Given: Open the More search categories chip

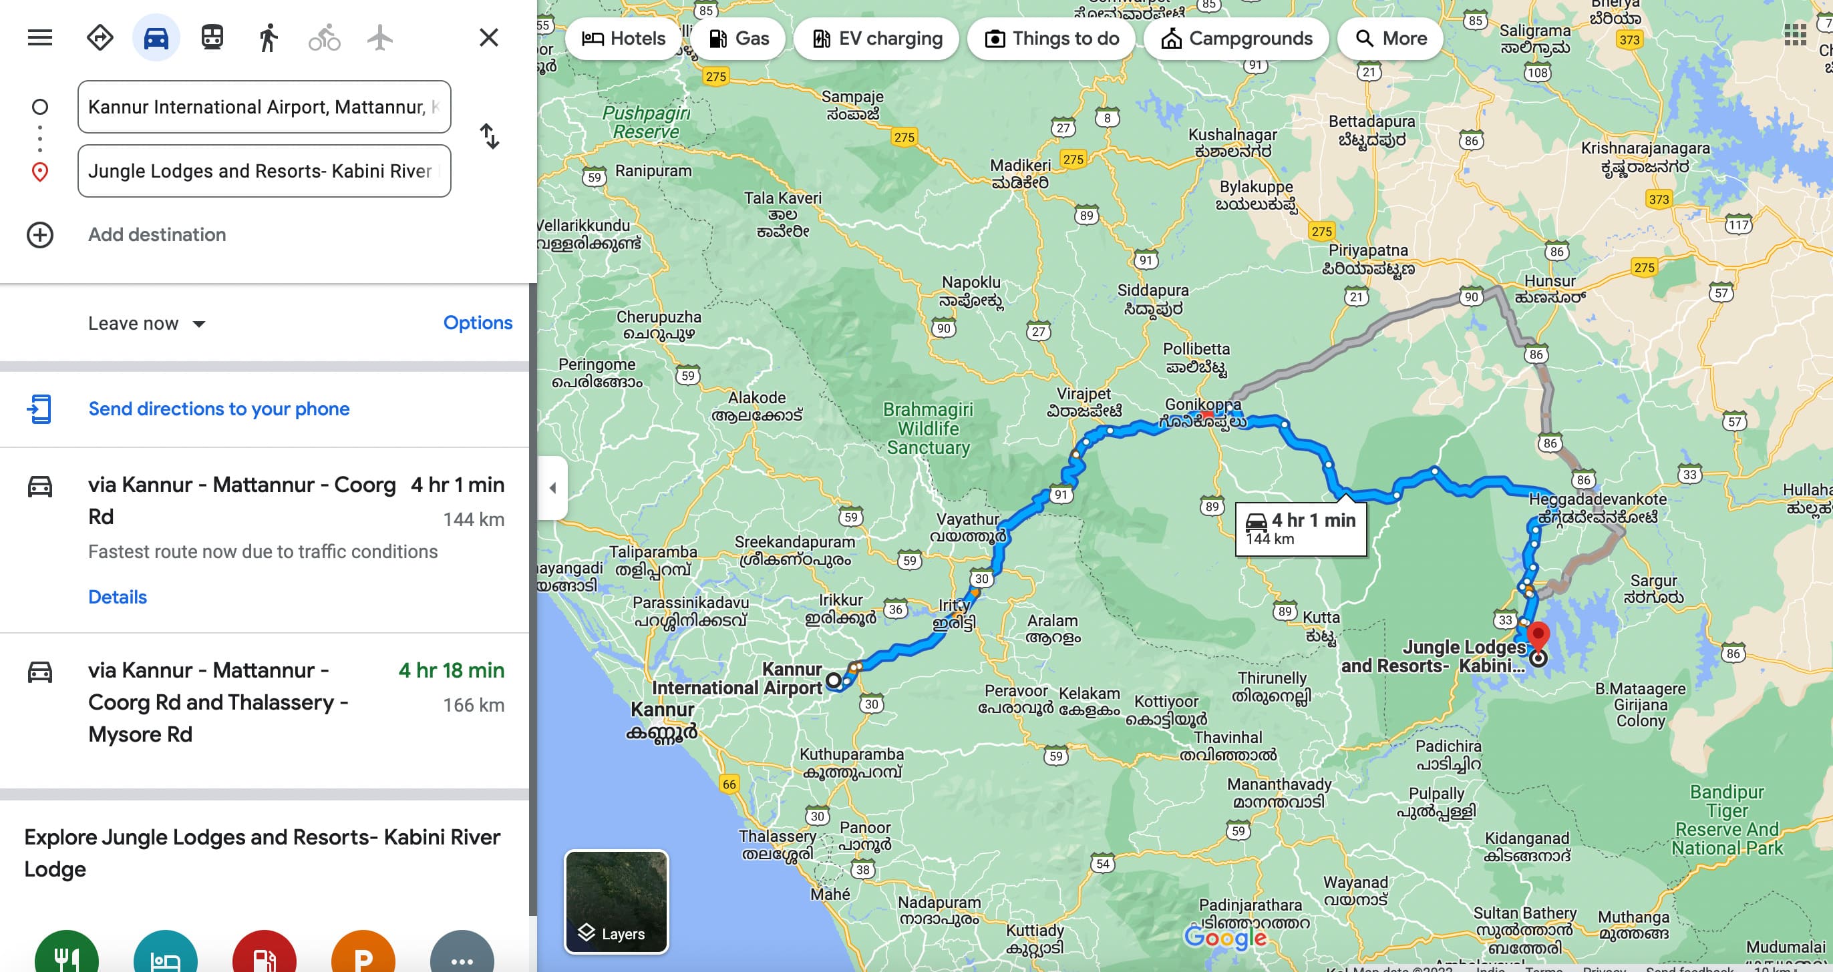Looking at the screenshot, I should (x=1390, y=39).
